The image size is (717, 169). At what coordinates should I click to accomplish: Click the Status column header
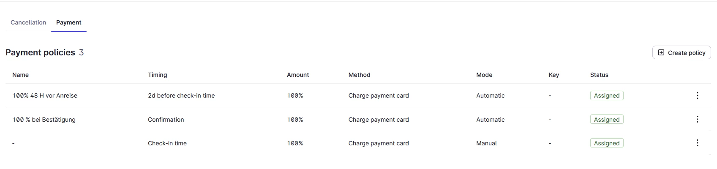click(x=599, y=75)
